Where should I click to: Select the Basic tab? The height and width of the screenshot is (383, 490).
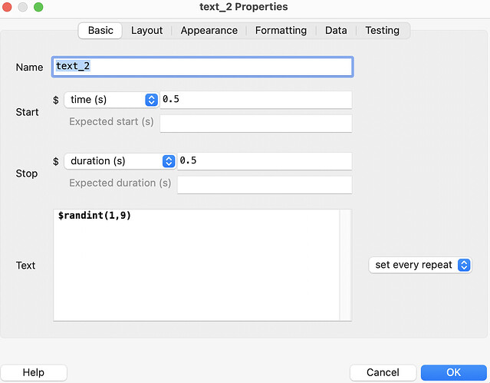click(100, 31)
